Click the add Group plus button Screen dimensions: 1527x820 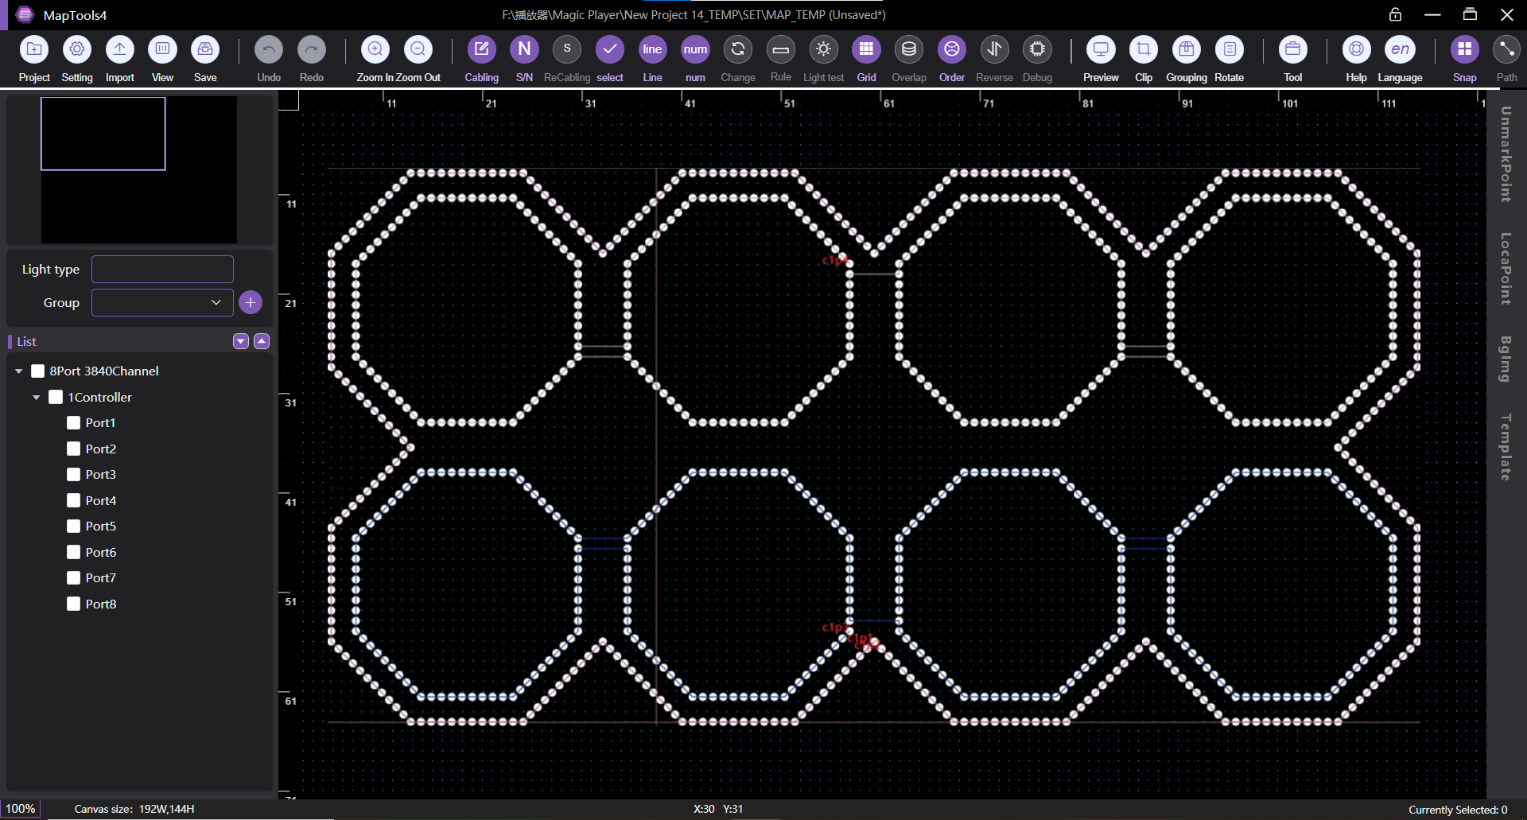(251, 302)
